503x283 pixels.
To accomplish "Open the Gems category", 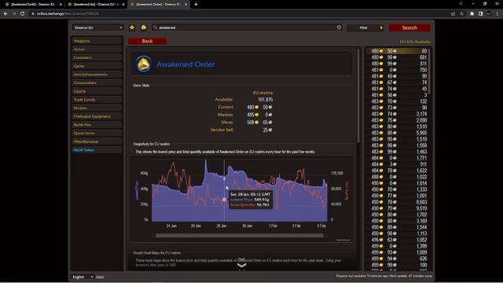I will 97,66.
